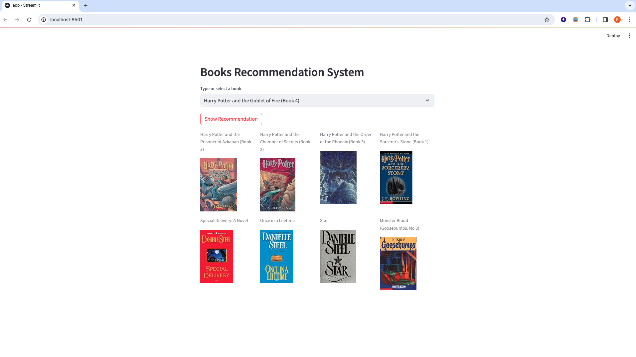Open the orange-blue extension icon

click(x=575, y=20)
